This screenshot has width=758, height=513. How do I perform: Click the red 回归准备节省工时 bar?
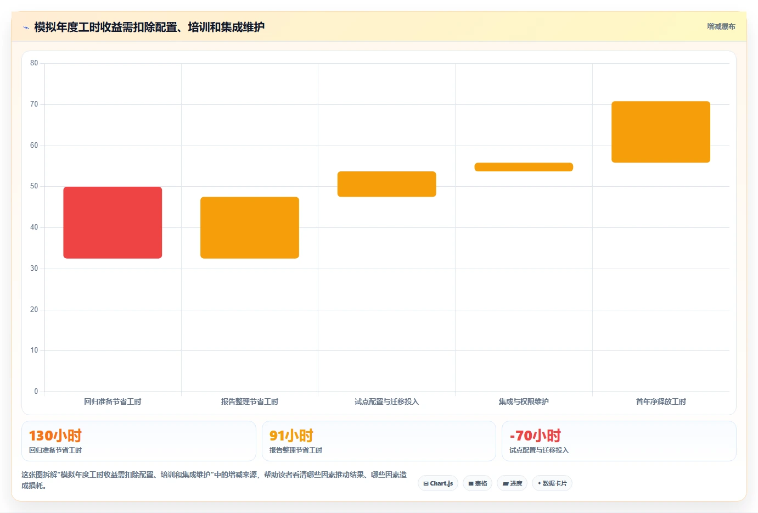point(113,222)
